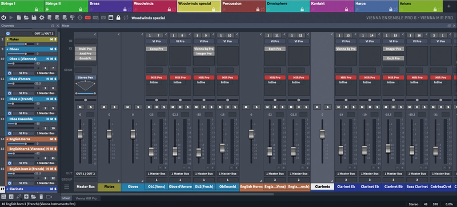Collapse the Oboes folder in channel list
The width and height of the screenshot is (457, 207).
click(x=7, y=49)
